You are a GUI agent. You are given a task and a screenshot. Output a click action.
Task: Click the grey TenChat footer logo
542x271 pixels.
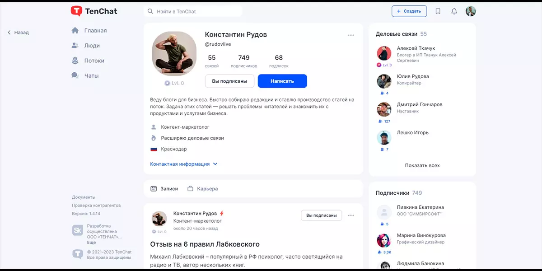coord(78,254)
